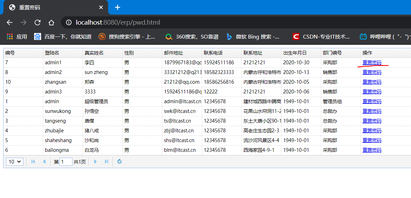Viewport: 411px width, 198px height.
Task: Jump to last page pagination icon
Action: pos(107,162)
